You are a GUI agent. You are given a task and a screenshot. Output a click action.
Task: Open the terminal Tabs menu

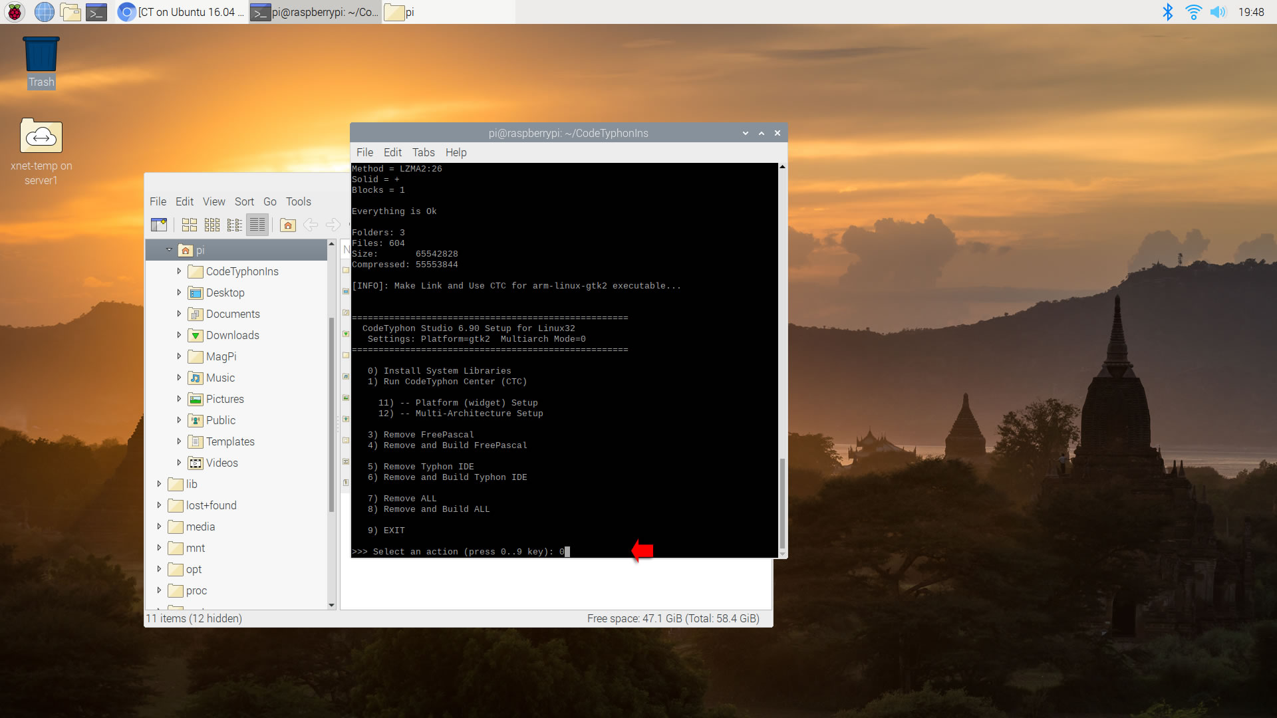(424, 152)
